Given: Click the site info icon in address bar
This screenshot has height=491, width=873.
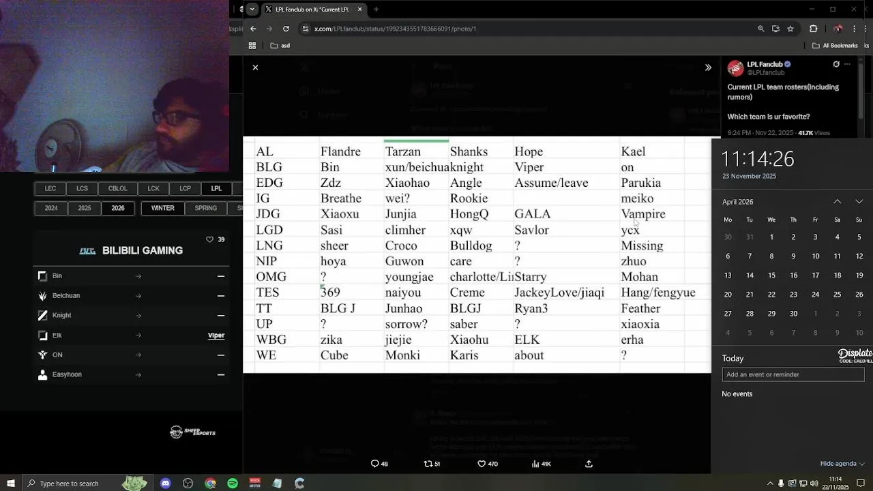Looking at the screenshot, I should pyautogui.click(x=306, y=29).
